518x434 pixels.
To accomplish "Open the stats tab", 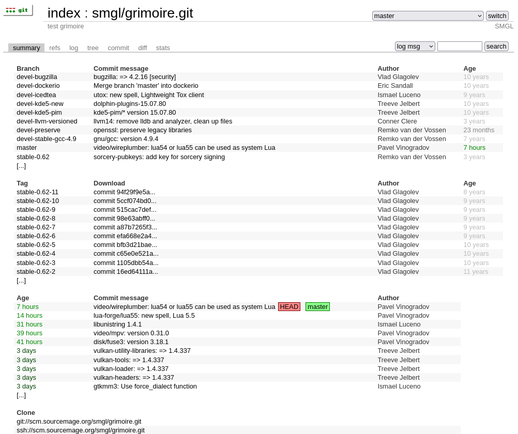I will pyautogui.click(x=163, y=48).
